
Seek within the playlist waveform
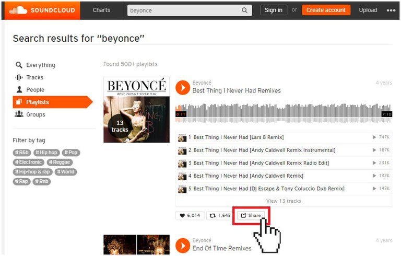[284, 113]
